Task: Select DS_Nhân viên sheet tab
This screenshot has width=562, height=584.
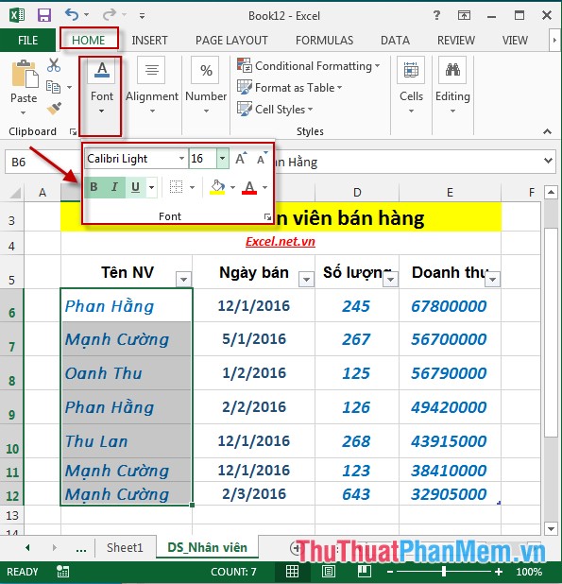Action: tap(207, 547)
